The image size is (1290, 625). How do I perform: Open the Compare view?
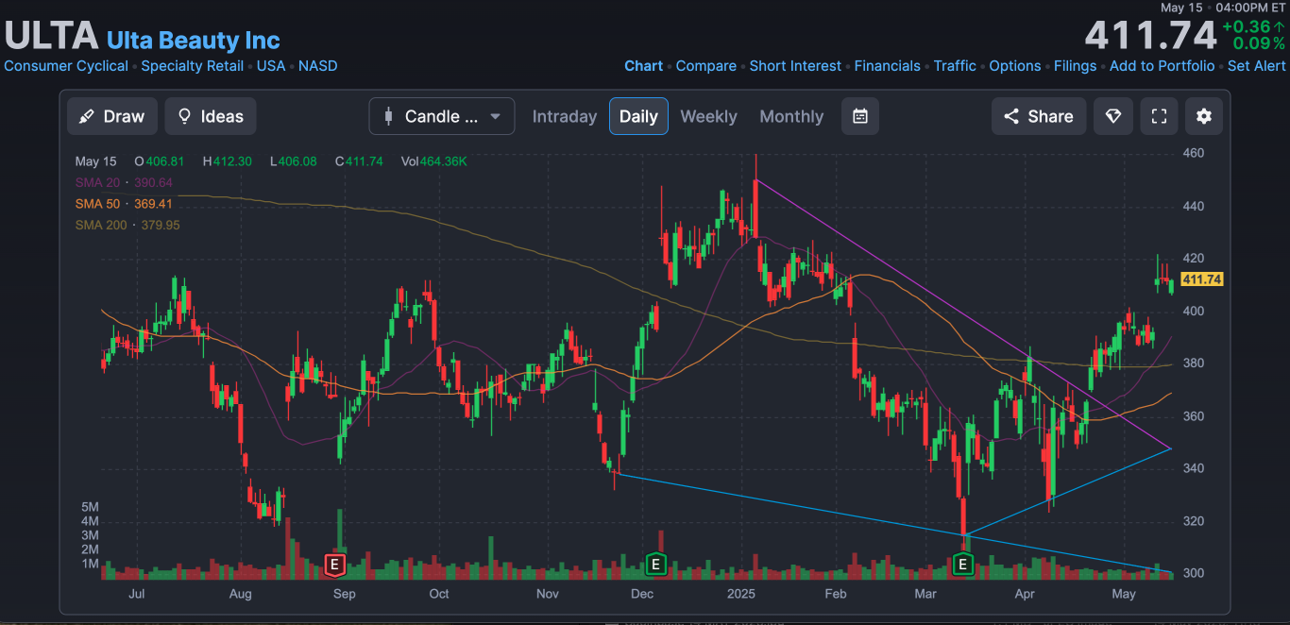tap(706, 66)
